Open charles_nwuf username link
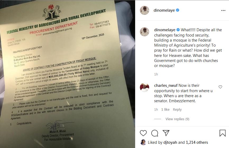 tap(166, 86)
